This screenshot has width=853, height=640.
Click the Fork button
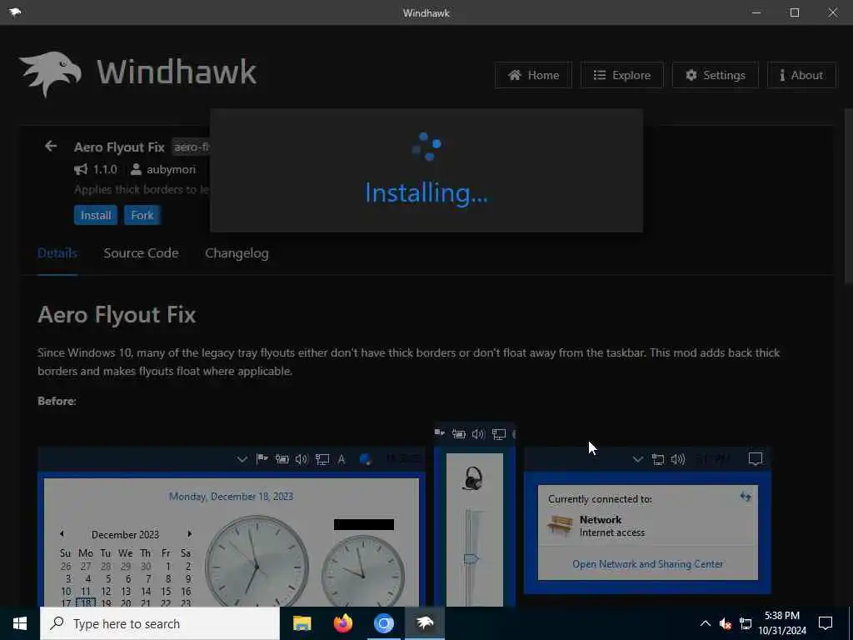[x=142, y=215]
